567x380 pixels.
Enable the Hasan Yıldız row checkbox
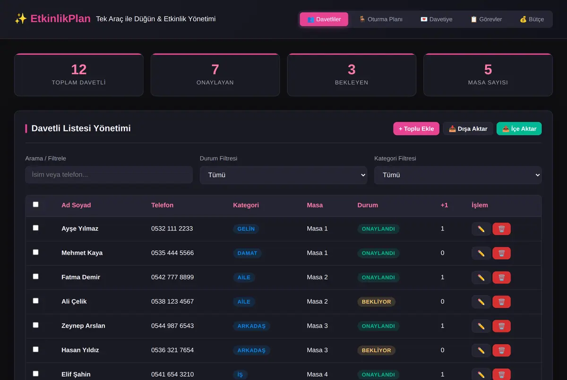(35, 349)
